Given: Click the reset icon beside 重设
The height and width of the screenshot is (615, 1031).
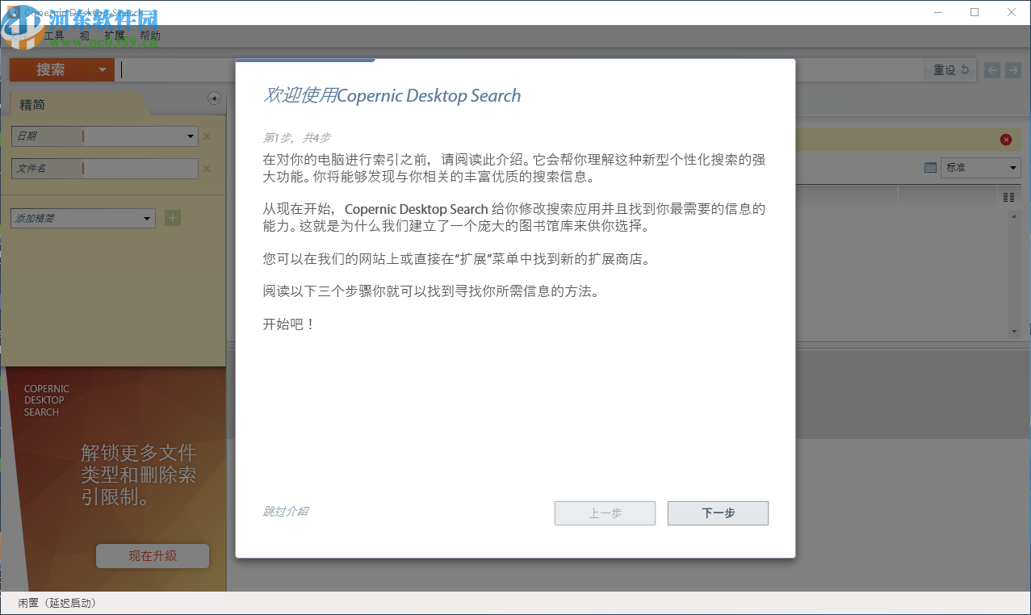Looking at the screenshot, I should point(966,70).
